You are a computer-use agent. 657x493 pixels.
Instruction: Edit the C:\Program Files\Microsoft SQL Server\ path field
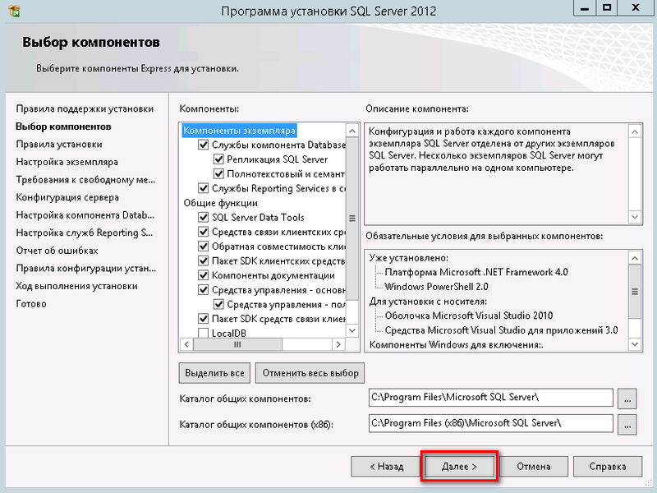click(491, 398)
